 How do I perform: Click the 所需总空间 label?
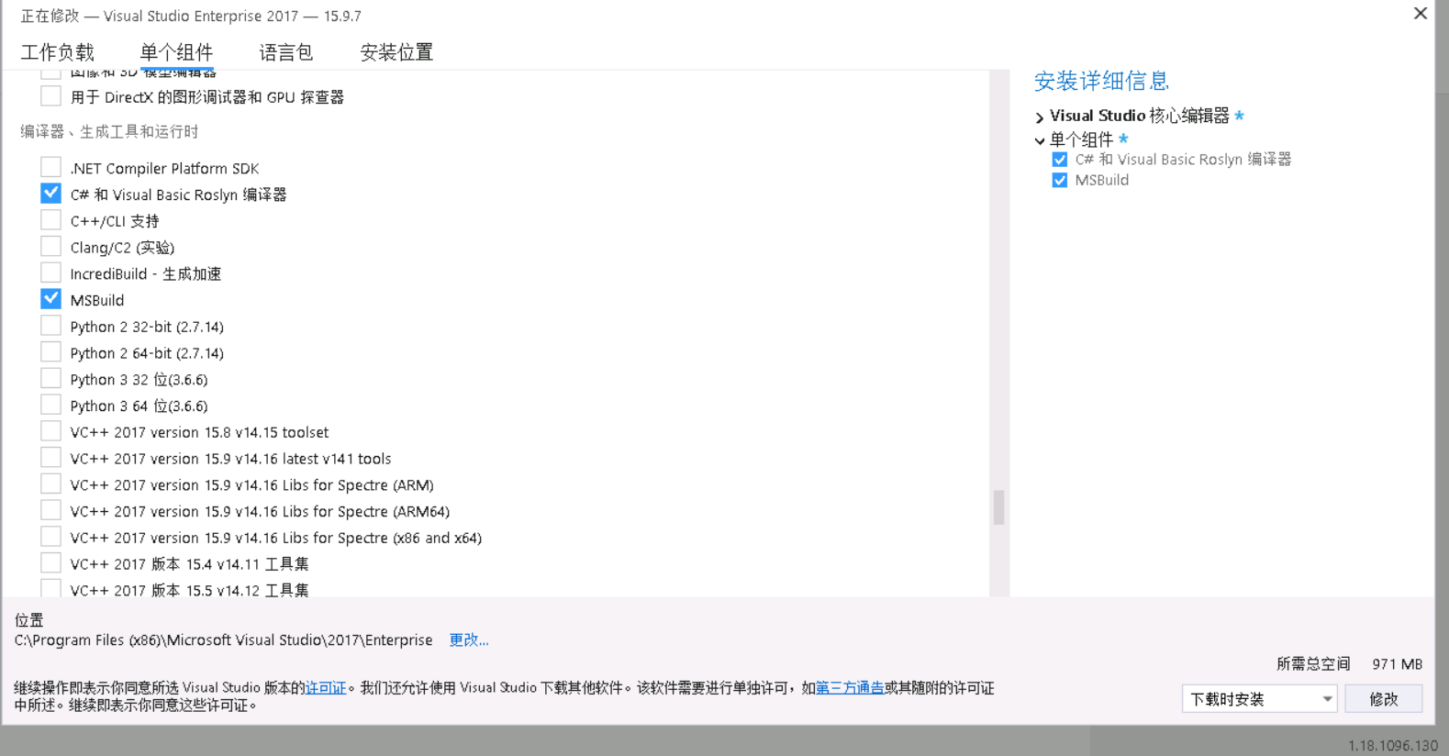click(x=1313, y=664)
